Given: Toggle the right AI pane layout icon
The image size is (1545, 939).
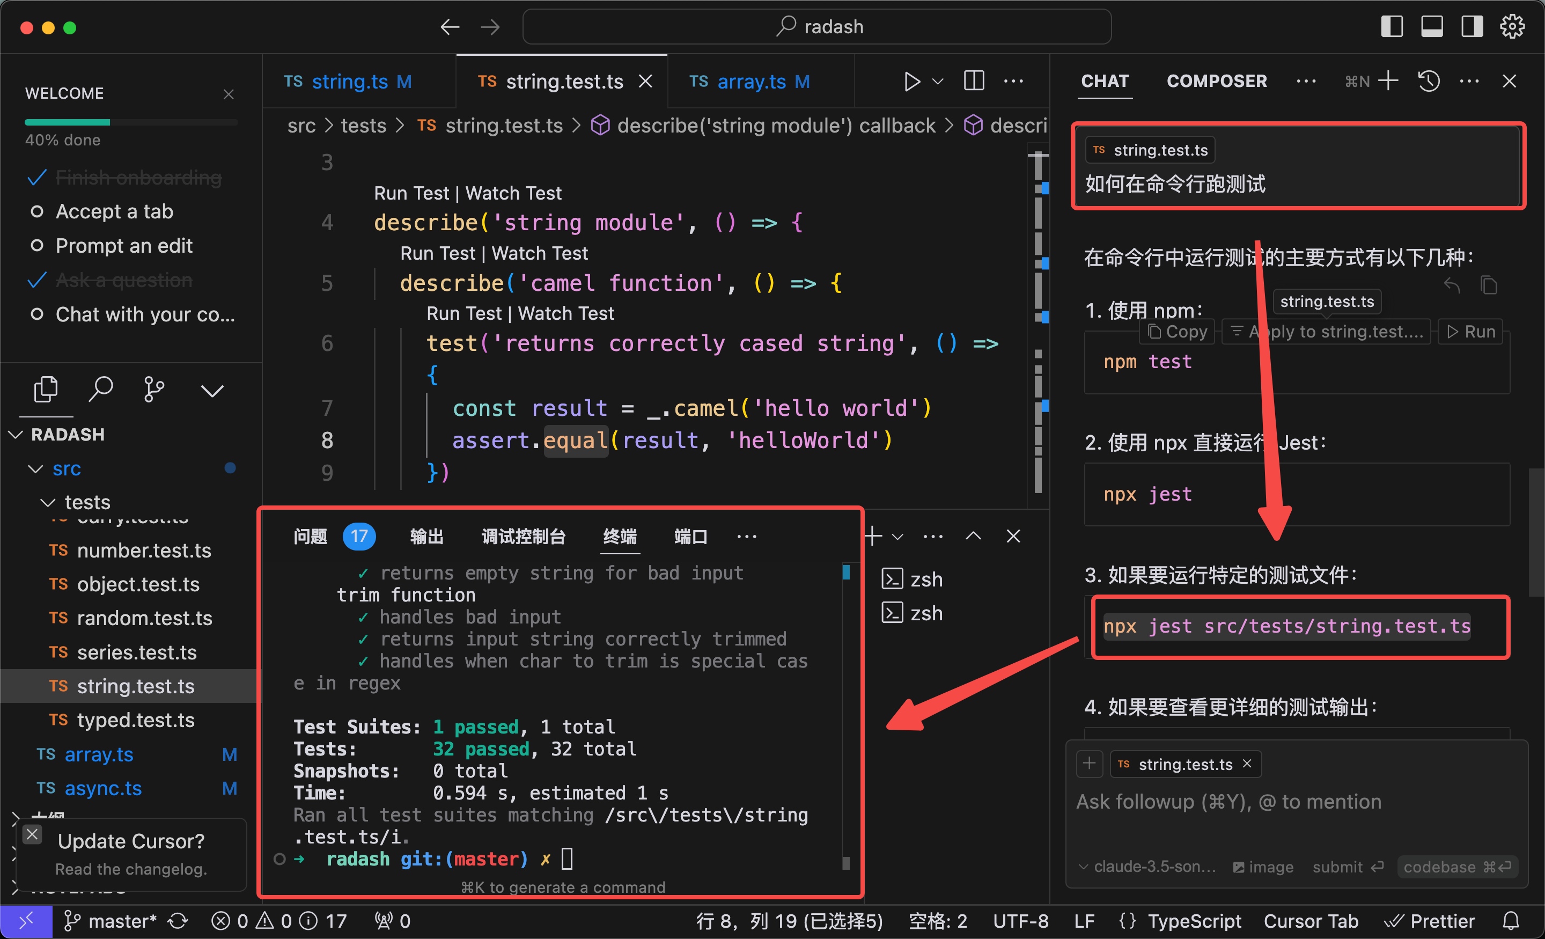Looking at the screenshot, I should point(1472,27).
